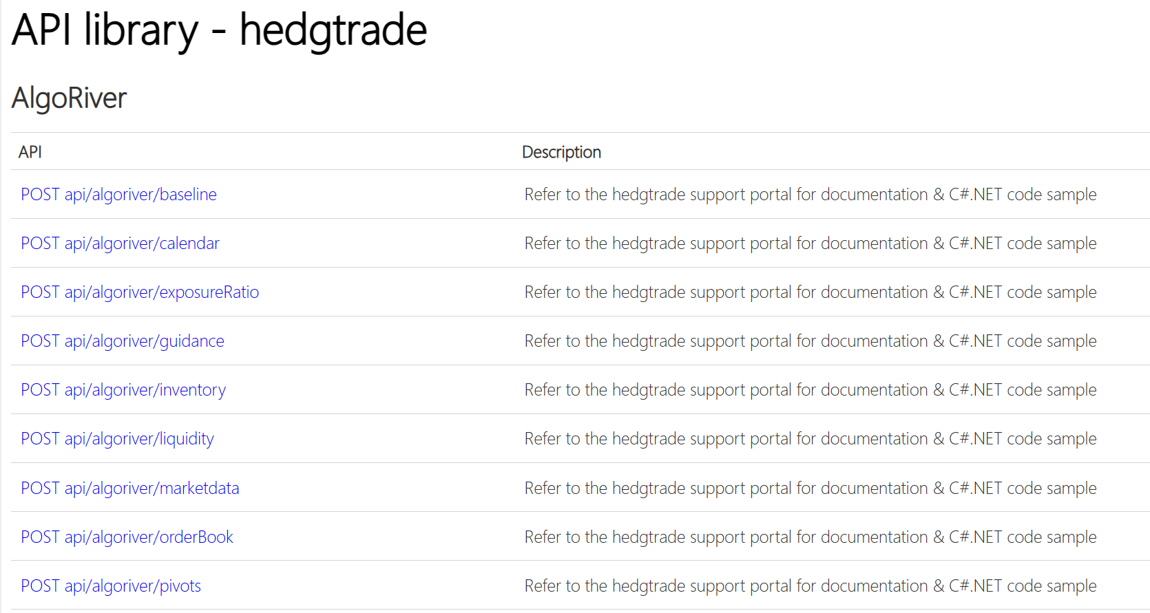Open the POST api/algoriver/calendar link
The width and height of the screenshot is (1150, 613).
(x=120, y=244)
